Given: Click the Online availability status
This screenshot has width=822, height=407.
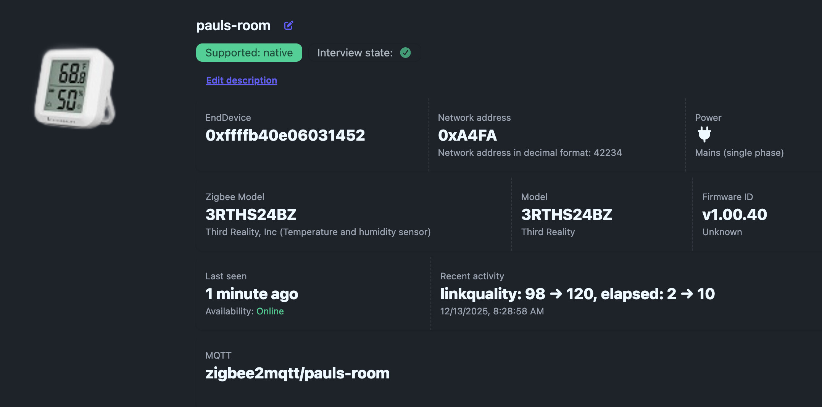Looking at the screenshot, I should [270, 311].
